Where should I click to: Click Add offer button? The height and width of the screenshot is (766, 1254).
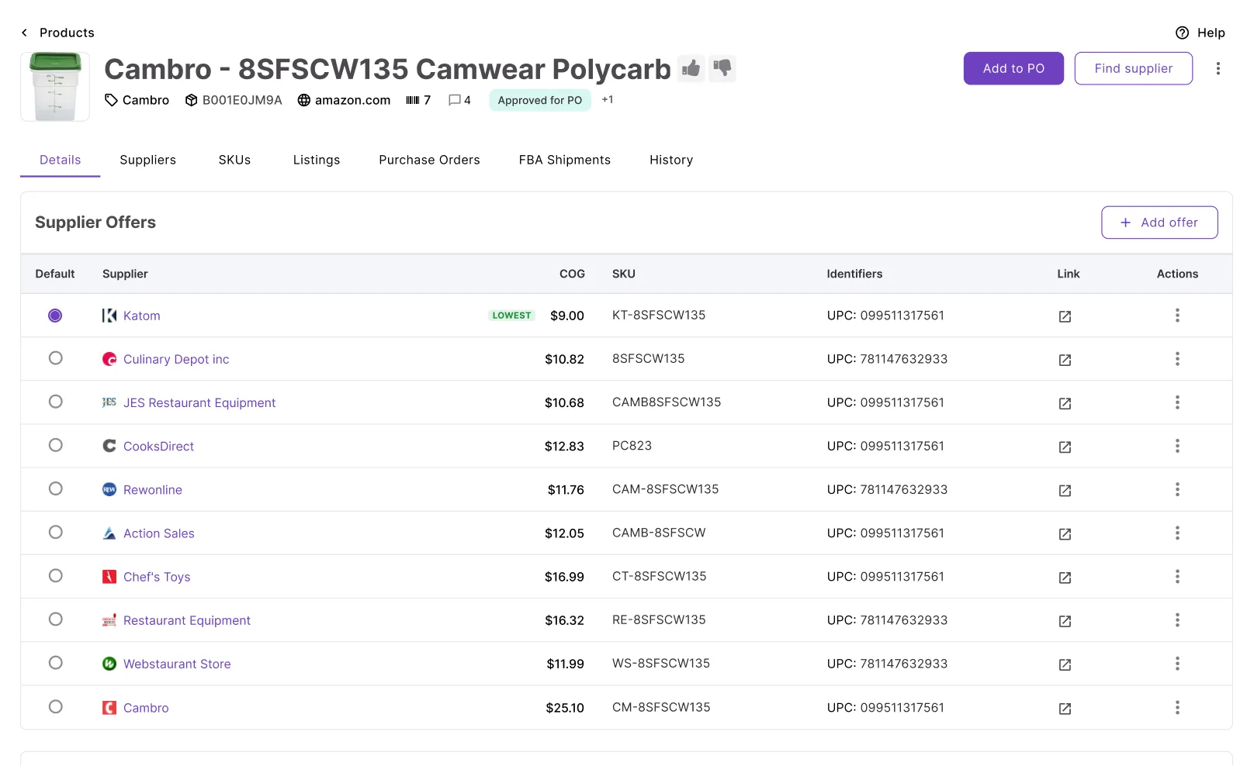(1159, 223)
